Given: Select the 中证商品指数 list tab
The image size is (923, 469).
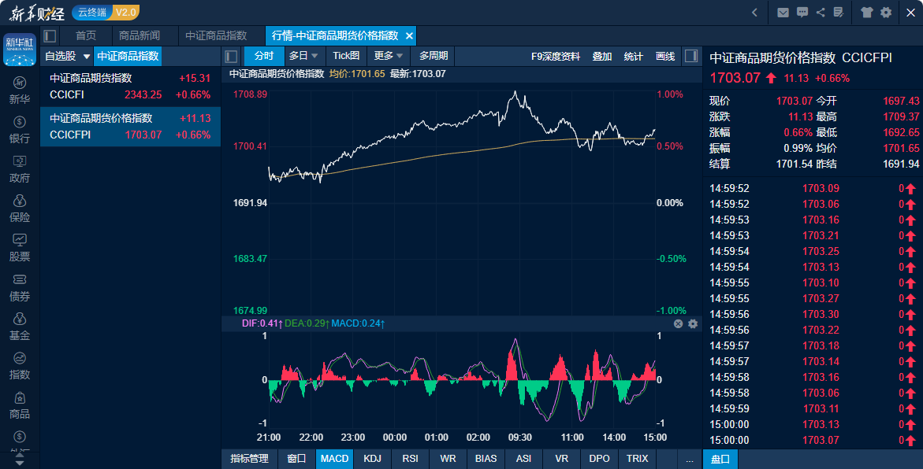Looking at the screenshot, I should [128, 57].
